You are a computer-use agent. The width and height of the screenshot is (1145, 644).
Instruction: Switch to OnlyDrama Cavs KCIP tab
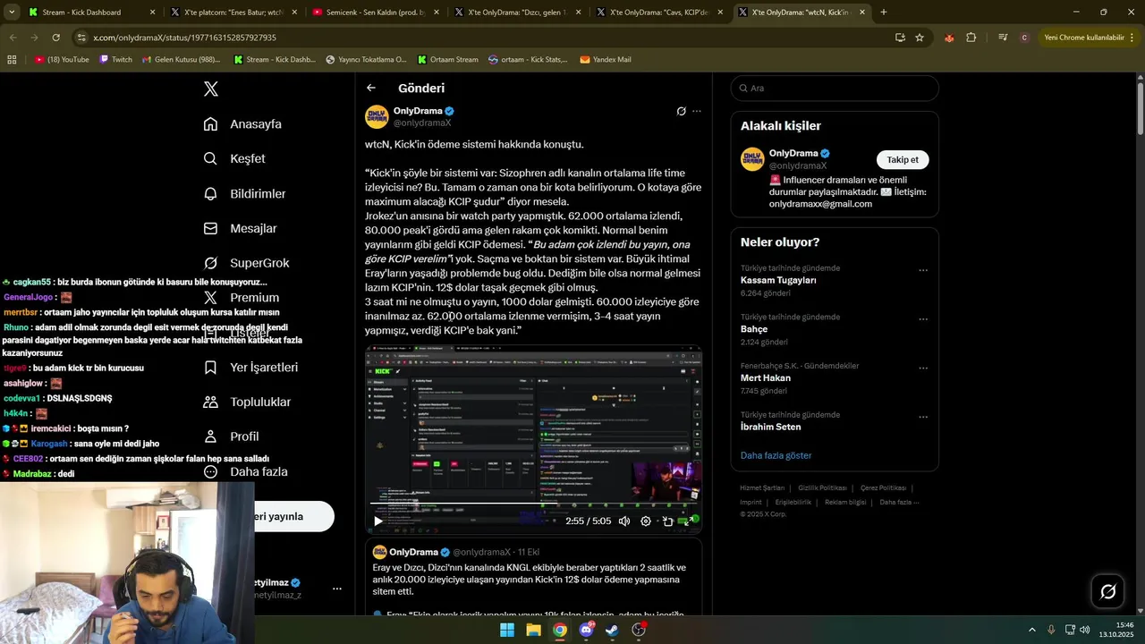tap(660, 13)
